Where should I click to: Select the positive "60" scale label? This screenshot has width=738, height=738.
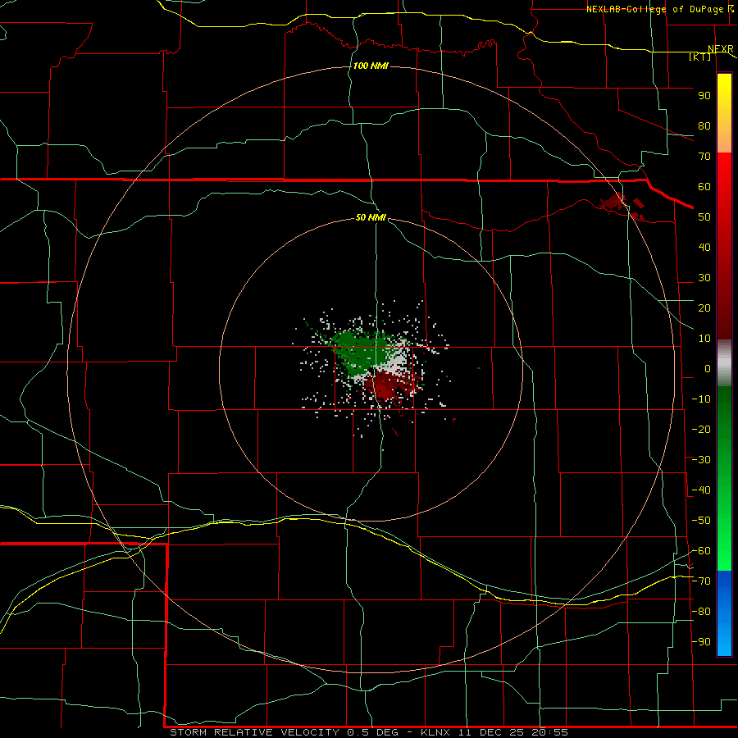tap(704, 187)
